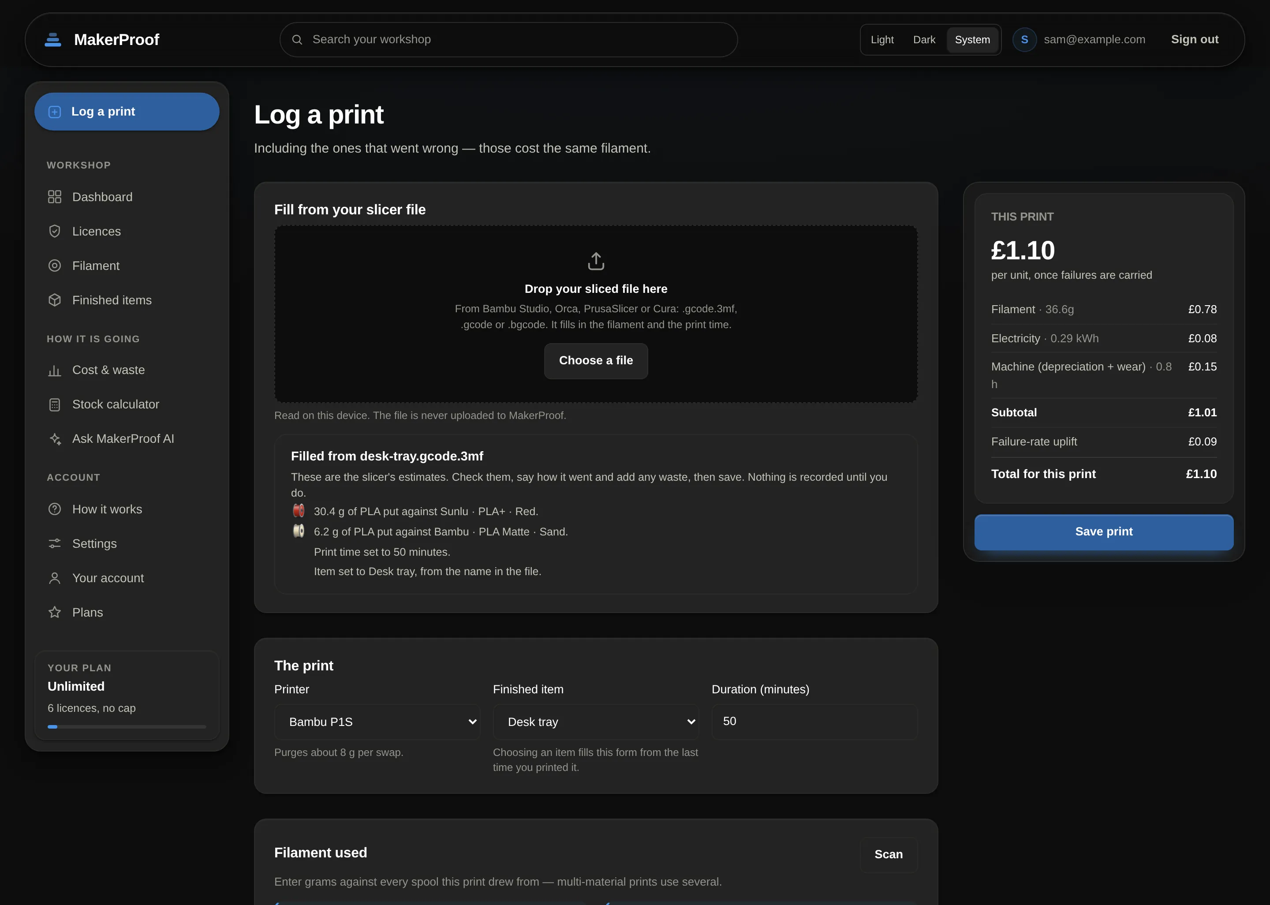Click the Licences shield icon

[55, 231]
